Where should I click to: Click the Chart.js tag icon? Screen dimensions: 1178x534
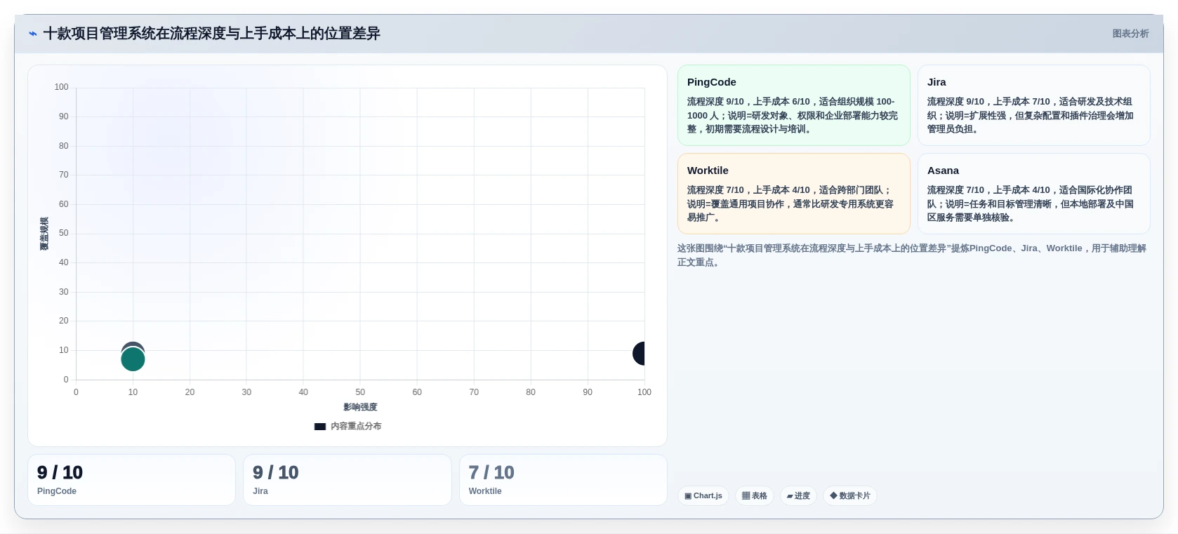click(x=688, y=496)
